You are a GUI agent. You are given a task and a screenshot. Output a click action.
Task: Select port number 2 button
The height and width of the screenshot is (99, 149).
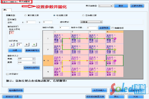(19, 45)
